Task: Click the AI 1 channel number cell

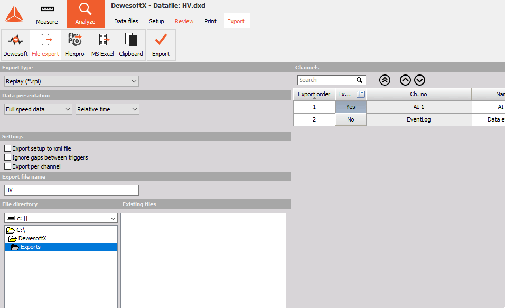Action: pyautogui.click(x=419, y=107)
